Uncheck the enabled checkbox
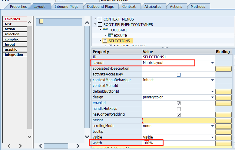 coord(179,103)
